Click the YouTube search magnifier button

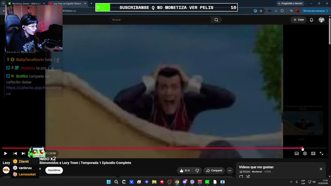(216, 20)
